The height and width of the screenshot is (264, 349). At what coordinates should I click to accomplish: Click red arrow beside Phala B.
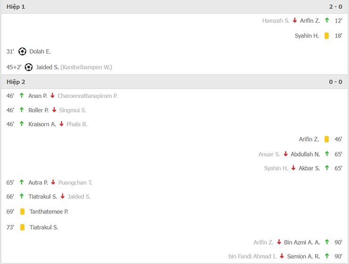[x=61, y=124]
